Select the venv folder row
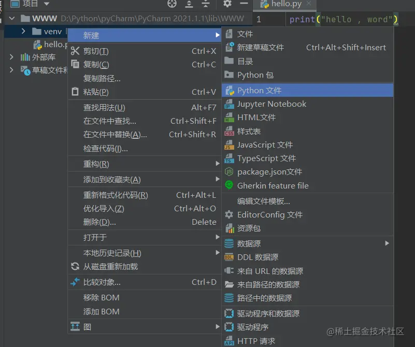 click(x=36, y=32)
